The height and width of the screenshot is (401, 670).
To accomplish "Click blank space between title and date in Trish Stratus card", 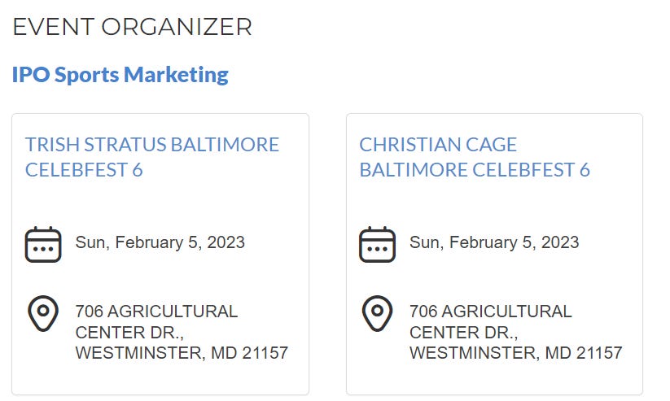I will tap(160, 202).
